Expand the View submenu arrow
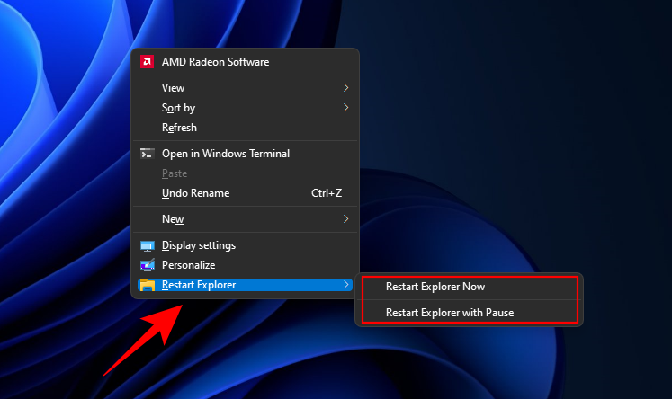Image resolution: width=672 pixels, height=399 pixels. click(x=345, y=88)
